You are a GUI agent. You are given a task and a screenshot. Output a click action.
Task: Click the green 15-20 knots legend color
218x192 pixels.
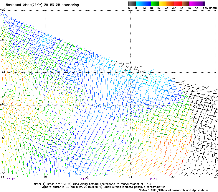tap(155, 4)
